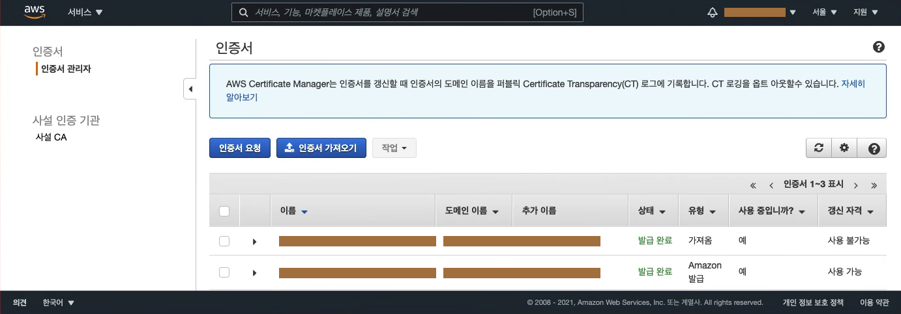Screen dimensions: 901x314
Task: Sort by 갱신 자격 column
Action: click(x=851, y=211)
